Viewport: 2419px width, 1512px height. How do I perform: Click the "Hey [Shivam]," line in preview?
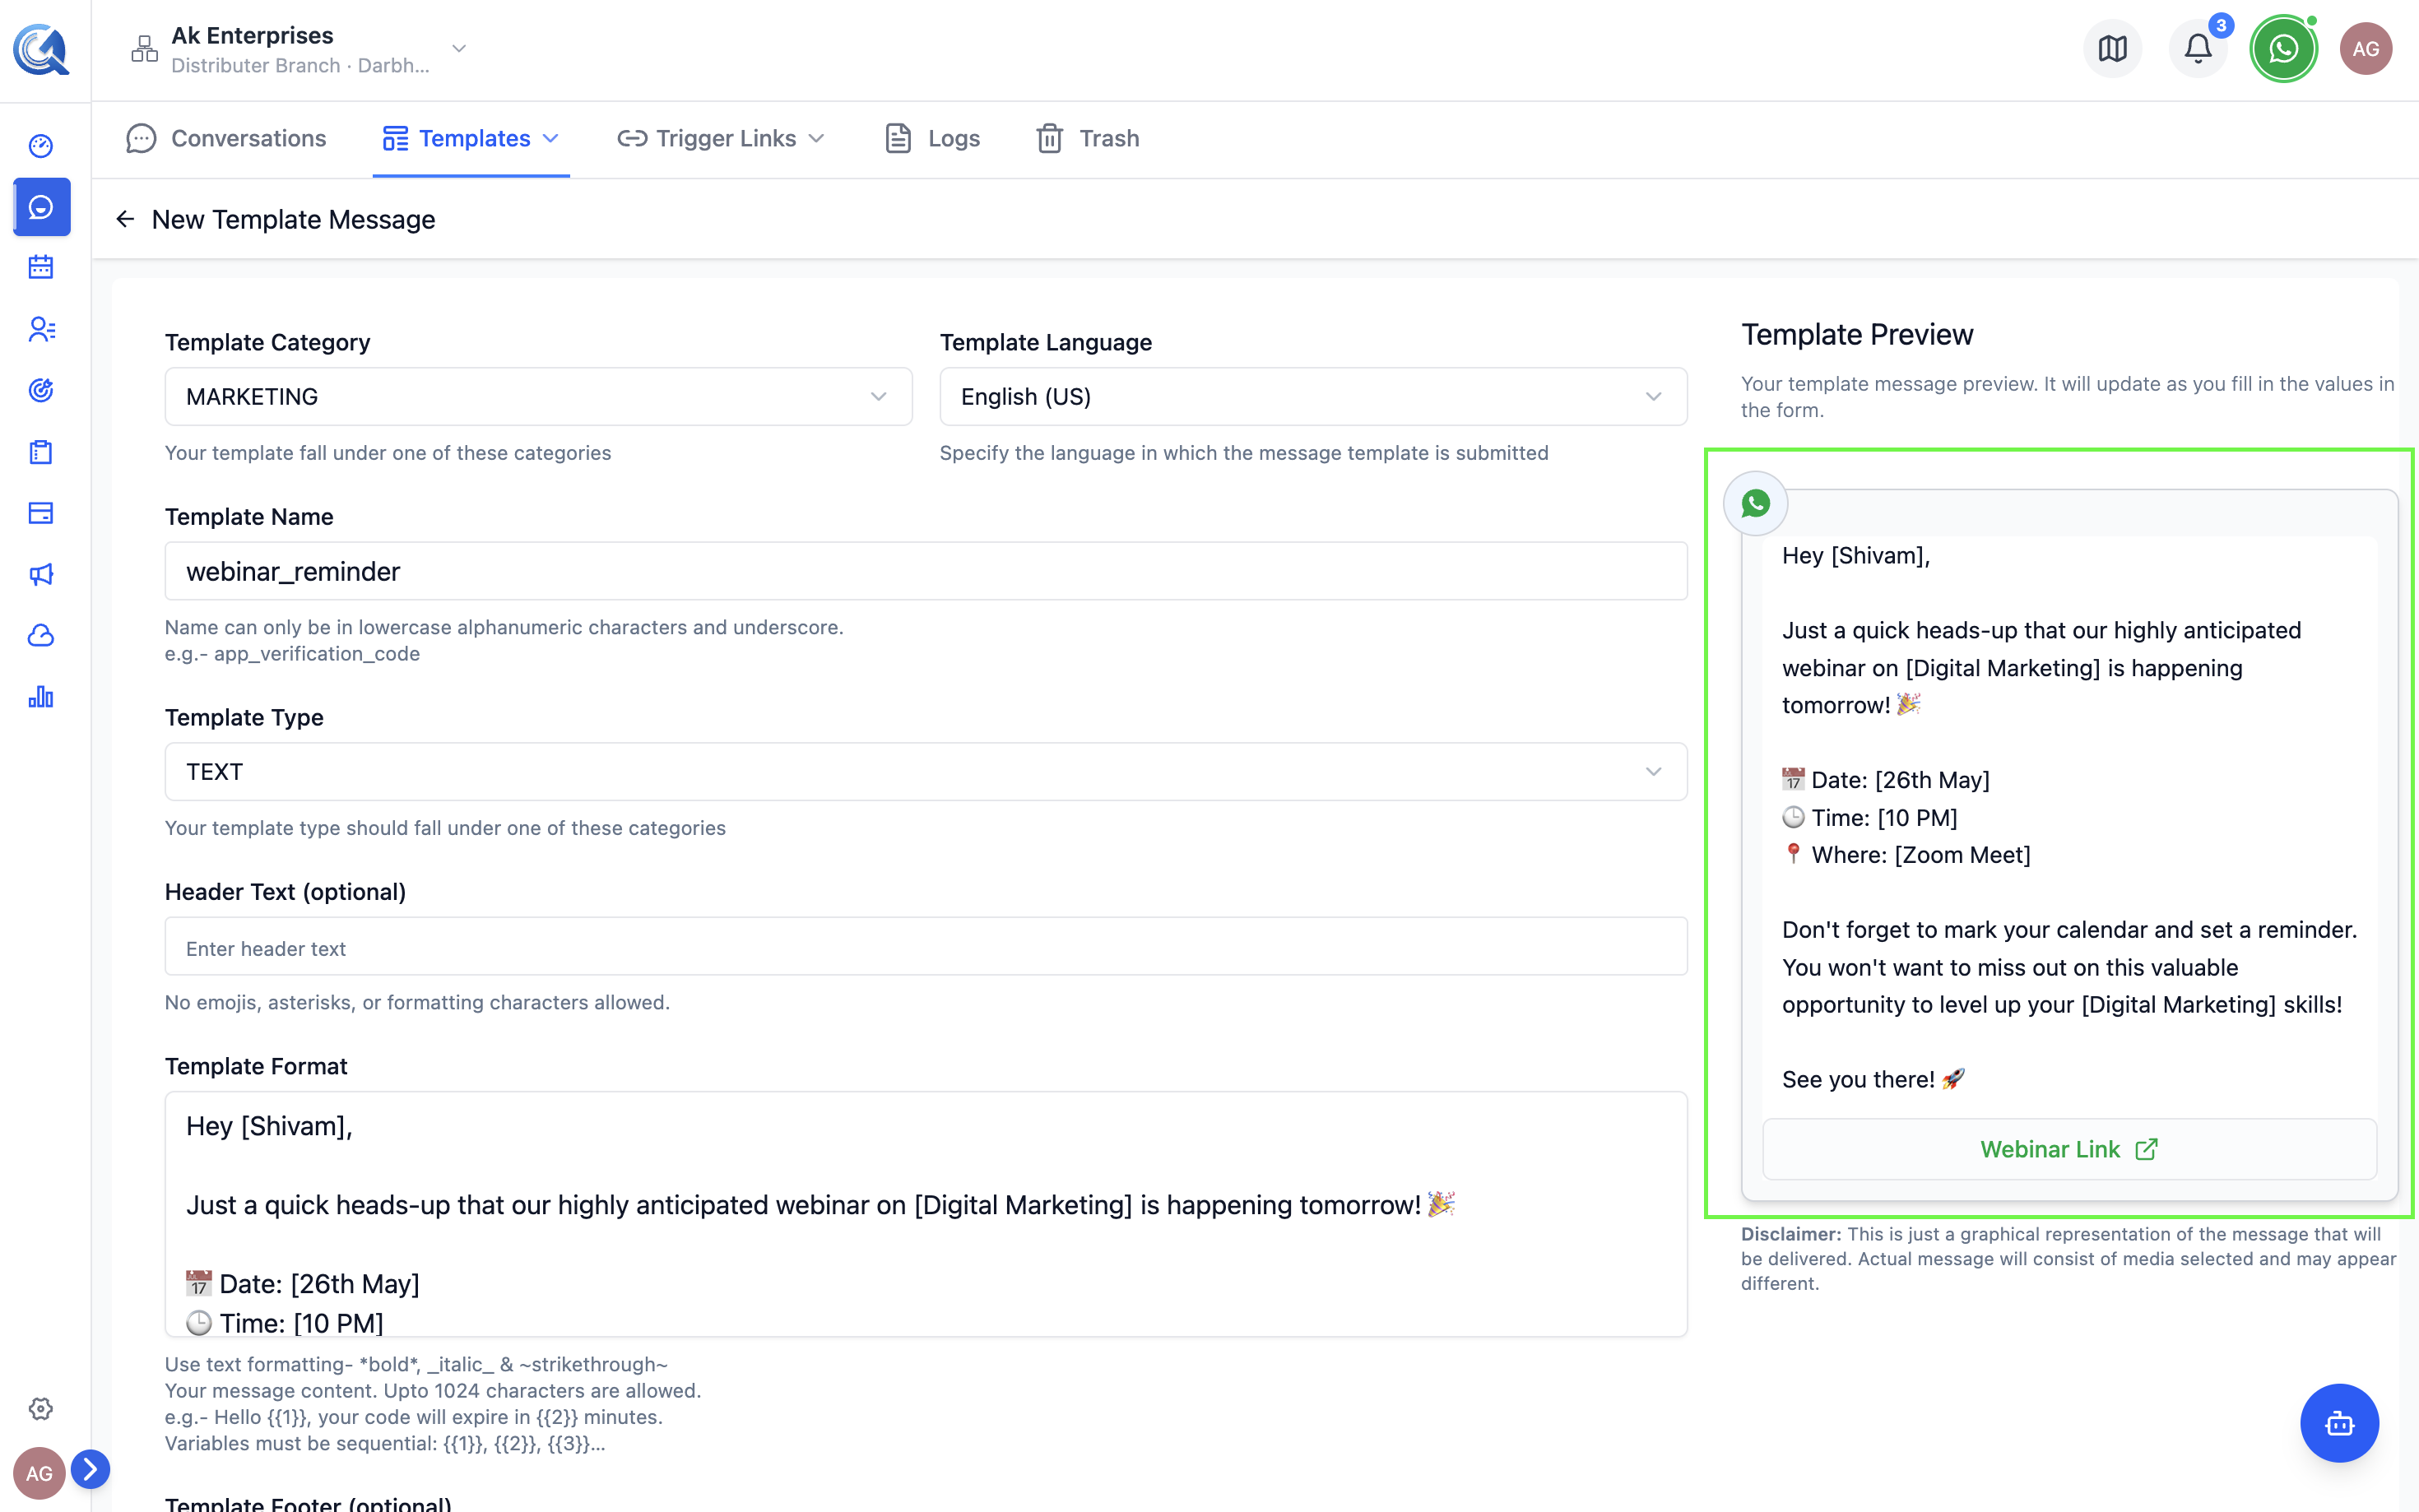[1856, 555]
